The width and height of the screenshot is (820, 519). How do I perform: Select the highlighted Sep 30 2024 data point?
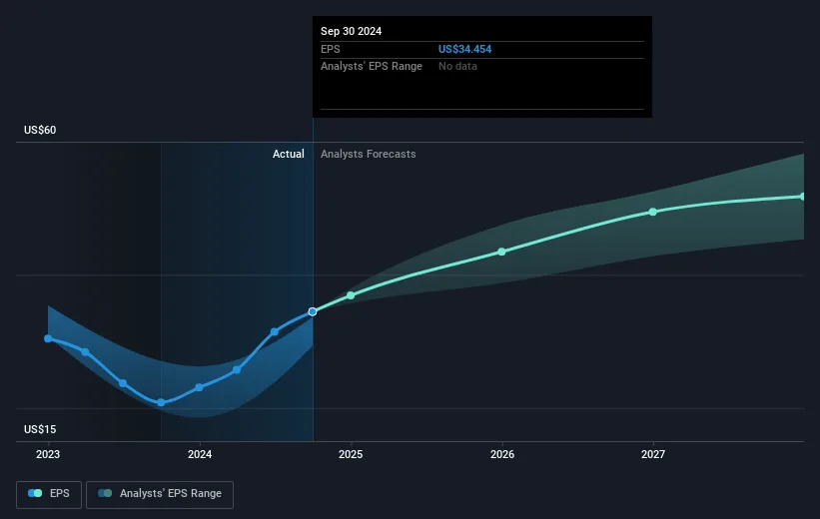click(x=313, y=311)
